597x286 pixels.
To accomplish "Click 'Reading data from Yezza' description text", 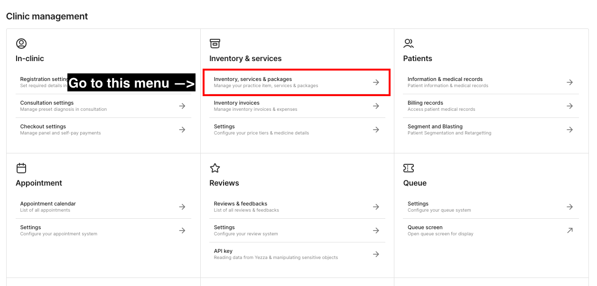I will point(276,258).
